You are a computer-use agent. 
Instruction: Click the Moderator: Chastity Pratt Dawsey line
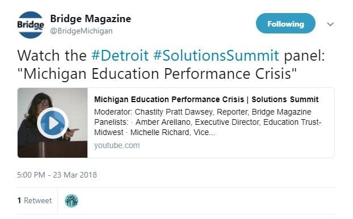pyautogui.click(x=203, y=112)
